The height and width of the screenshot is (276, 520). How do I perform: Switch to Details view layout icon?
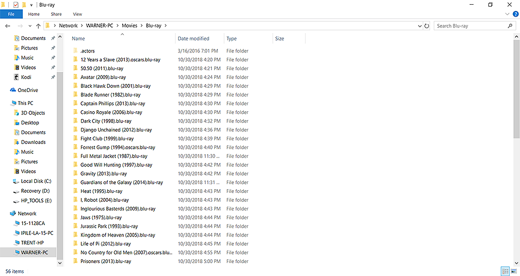point(505,271)
